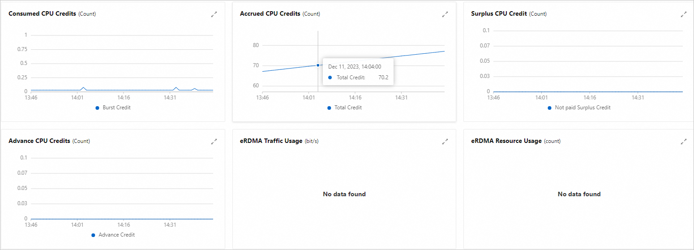Click the Total Credit legend dot
Viewport: 694px width, 250px height.
point(329,108)
